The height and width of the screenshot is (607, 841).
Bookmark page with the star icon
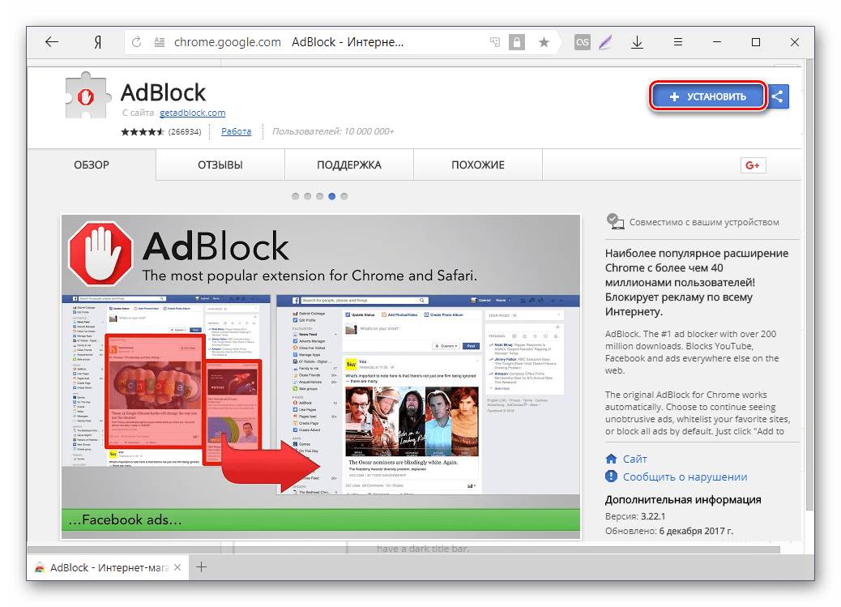click(x=544, y=42)
